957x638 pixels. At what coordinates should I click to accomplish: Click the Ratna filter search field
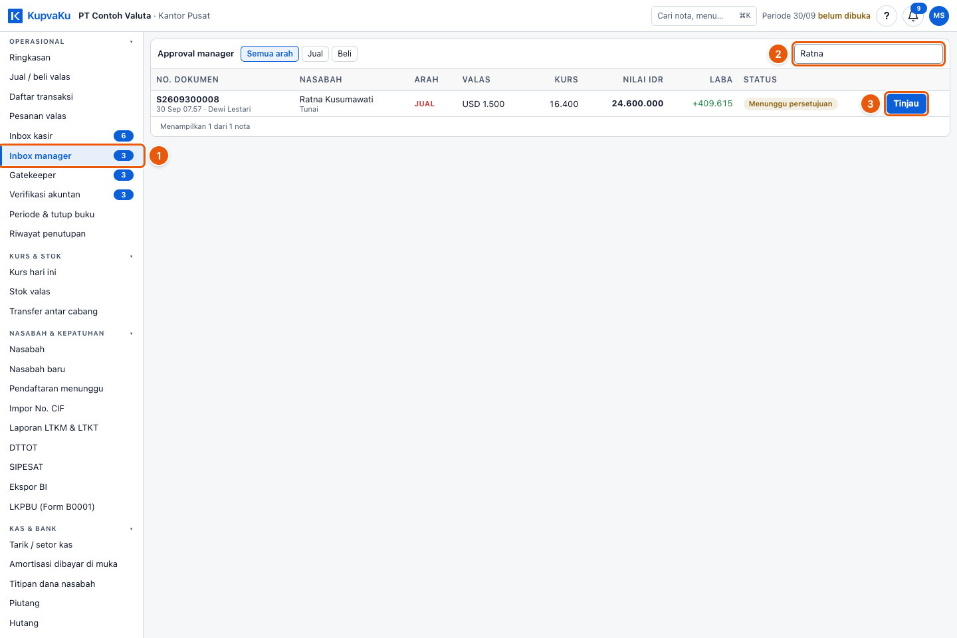(x=869, y=54)
